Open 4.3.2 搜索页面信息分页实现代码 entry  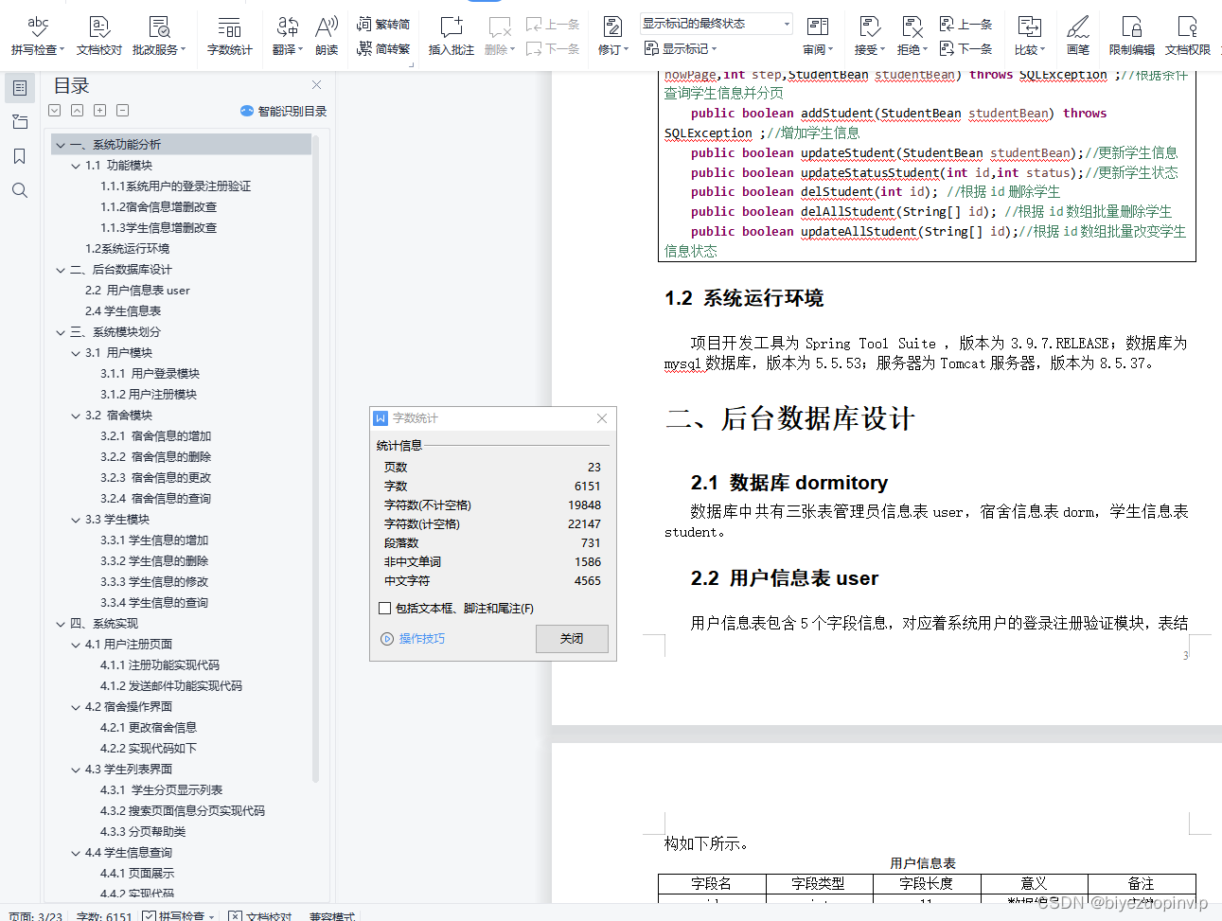point(183,811)
